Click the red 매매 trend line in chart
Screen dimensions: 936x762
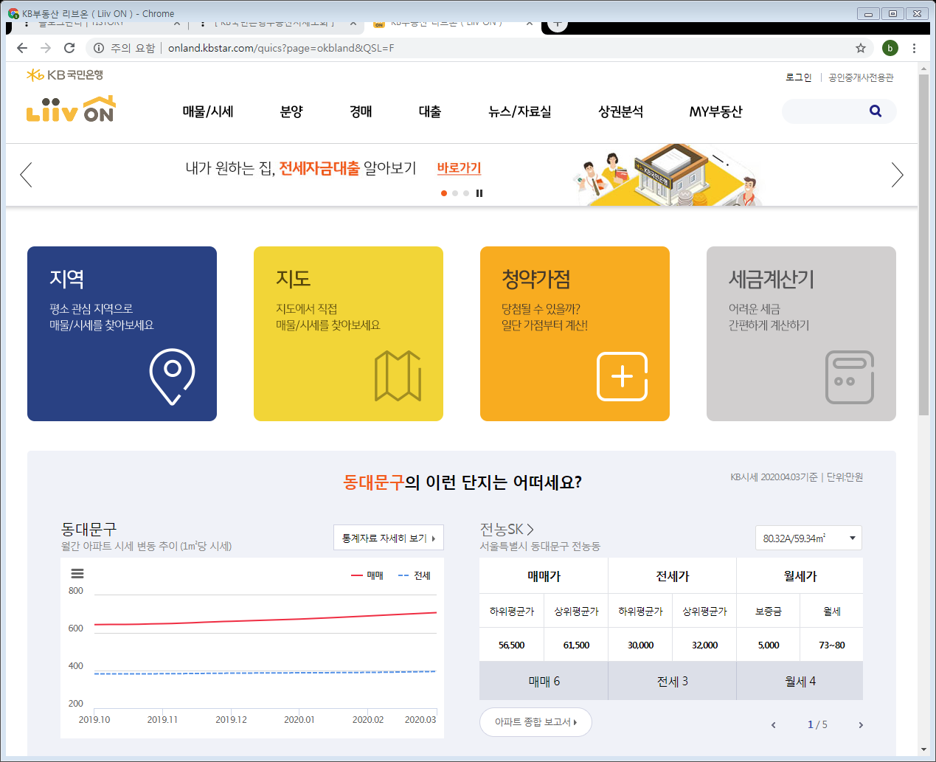(266, 620)
